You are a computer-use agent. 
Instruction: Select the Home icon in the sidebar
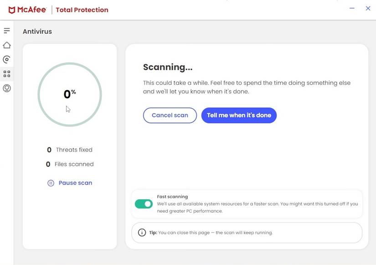[x=6, y=45]
